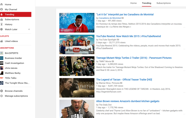Visit the Canadiens de Montréal channel link
186x118 pixels.
pyautogui.click(x=110, y=18)
